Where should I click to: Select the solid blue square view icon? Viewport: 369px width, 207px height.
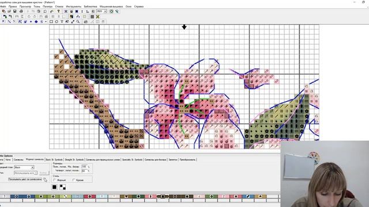point(77,11)
